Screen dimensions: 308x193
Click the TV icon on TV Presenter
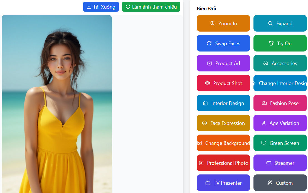208,183
